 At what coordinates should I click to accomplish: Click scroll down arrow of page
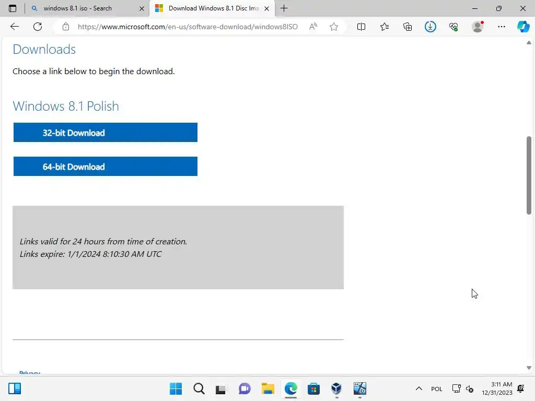click(x=529, y=368)
